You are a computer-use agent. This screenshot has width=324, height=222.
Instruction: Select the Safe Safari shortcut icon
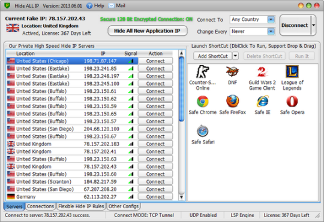pyautogui.click(x=203, y=131)
